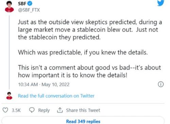Click the blue verified badge beside SBF

(30, 3)
